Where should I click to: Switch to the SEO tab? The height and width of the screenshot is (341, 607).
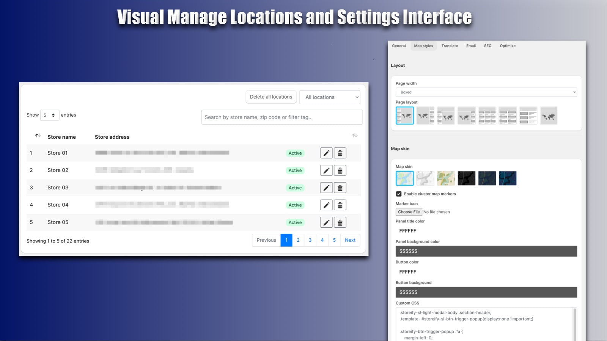(487, 46)
